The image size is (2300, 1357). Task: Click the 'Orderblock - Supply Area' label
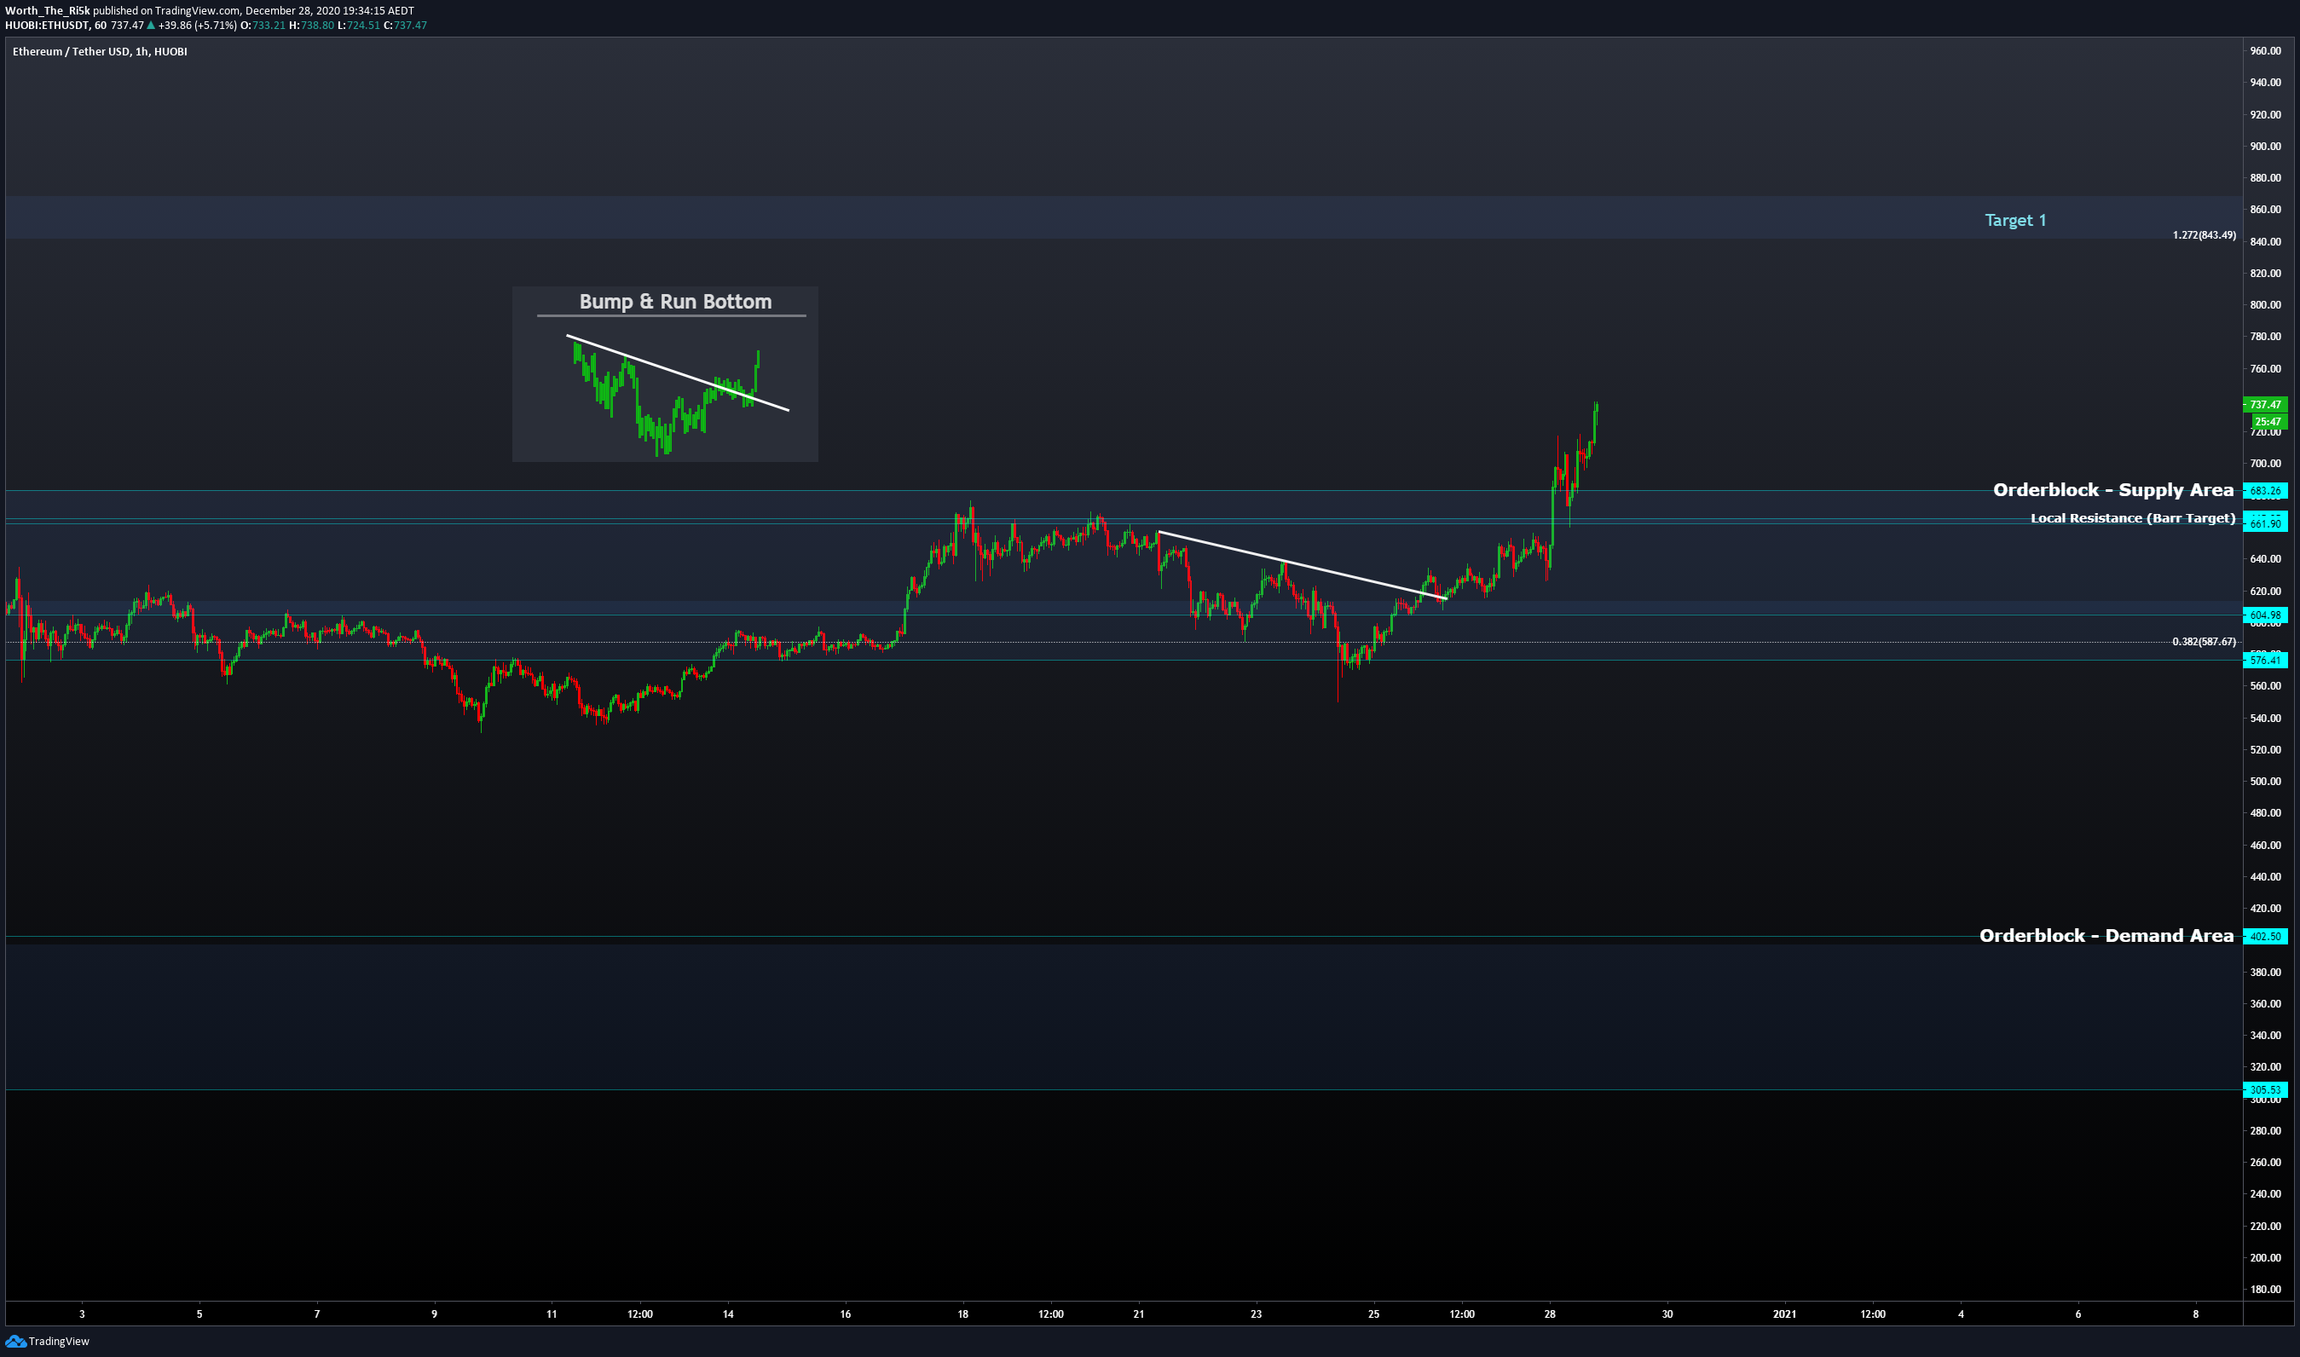click(x=2112, y=490)
